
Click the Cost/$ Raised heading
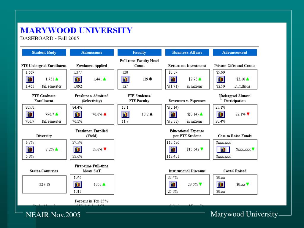pos(235,171)
